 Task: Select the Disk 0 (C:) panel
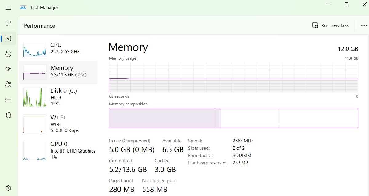pos(58,97)
